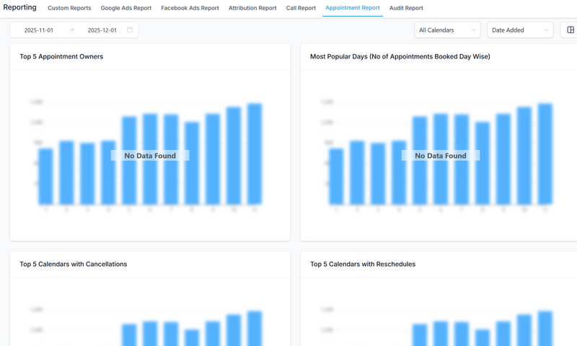Click the layout grid icon button
The image size is (577, 346).
pyautogui.click(x=571, y=30)
